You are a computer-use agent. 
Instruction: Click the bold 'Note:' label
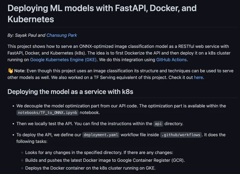[20, 71]
